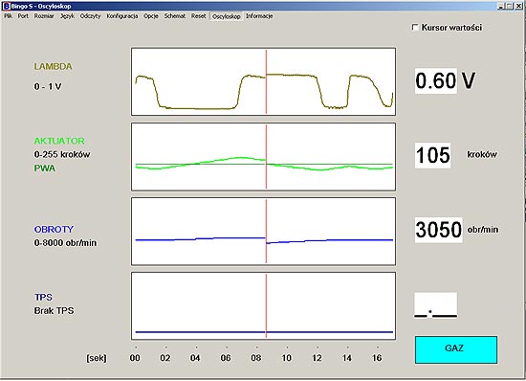Click the red cursor line in LAMBDA chart
This screenshot has width=526, height=381.
click(x=267, y=81)
